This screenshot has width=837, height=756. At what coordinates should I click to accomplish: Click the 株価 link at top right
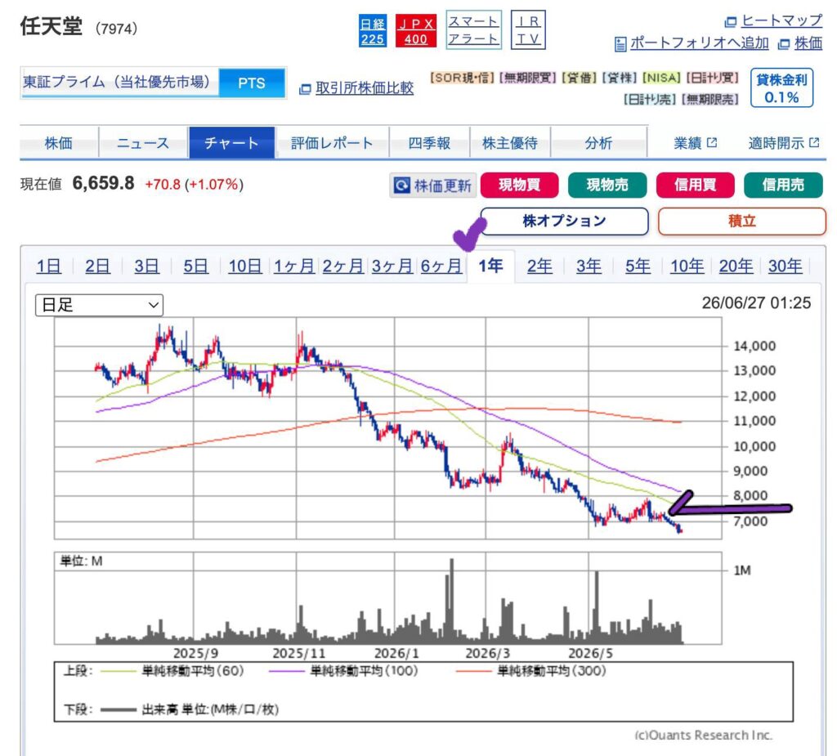click(808, 43)
